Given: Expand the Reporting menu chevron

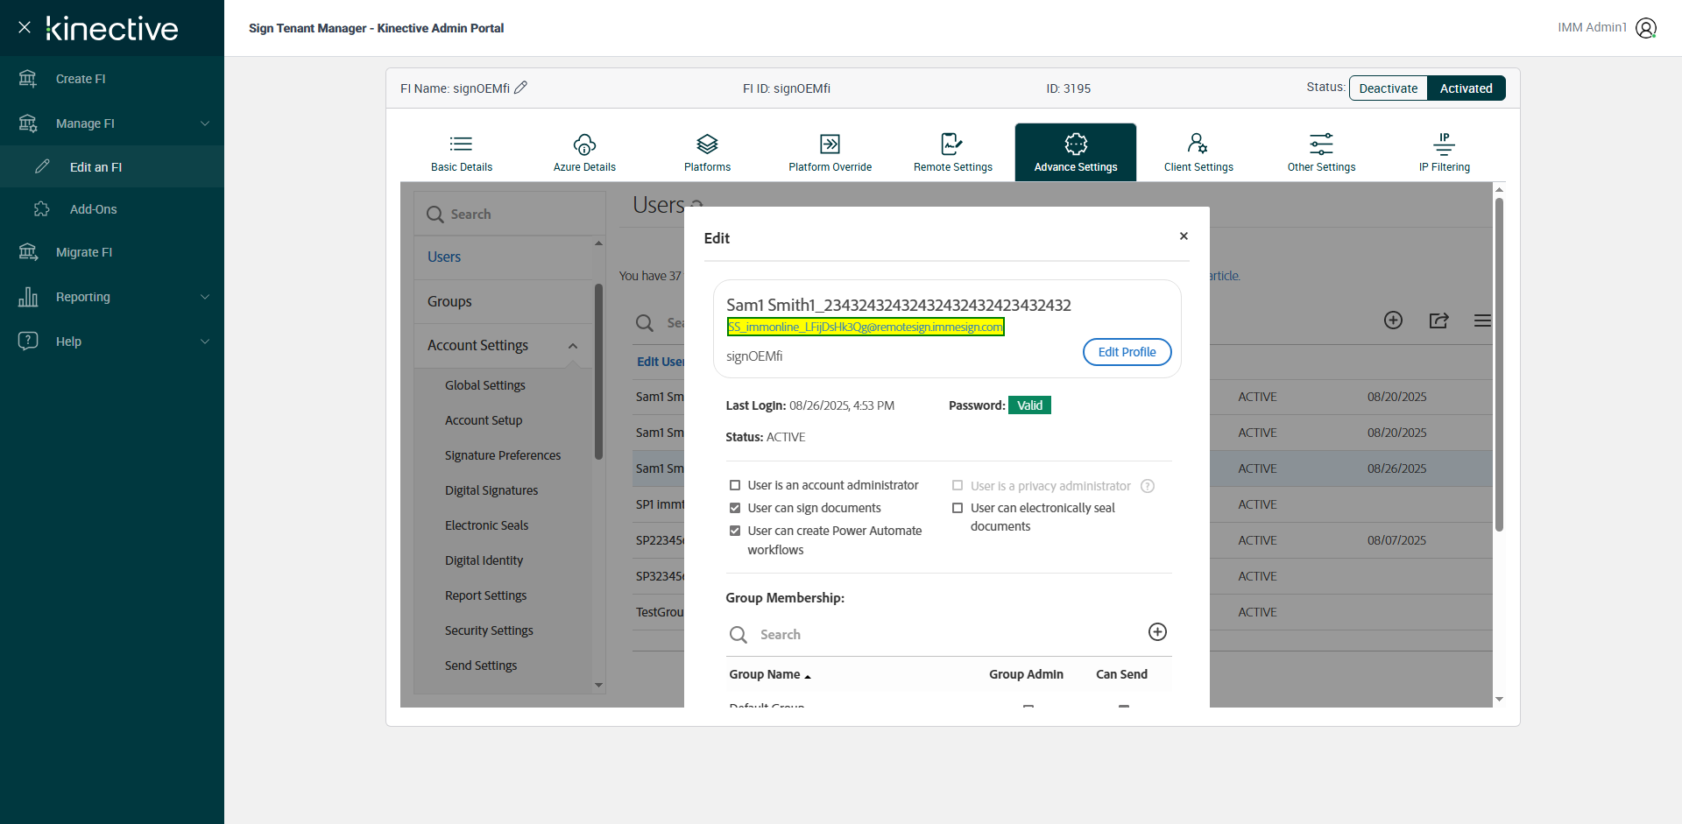Looking at the screenshot, I should 205,297.
